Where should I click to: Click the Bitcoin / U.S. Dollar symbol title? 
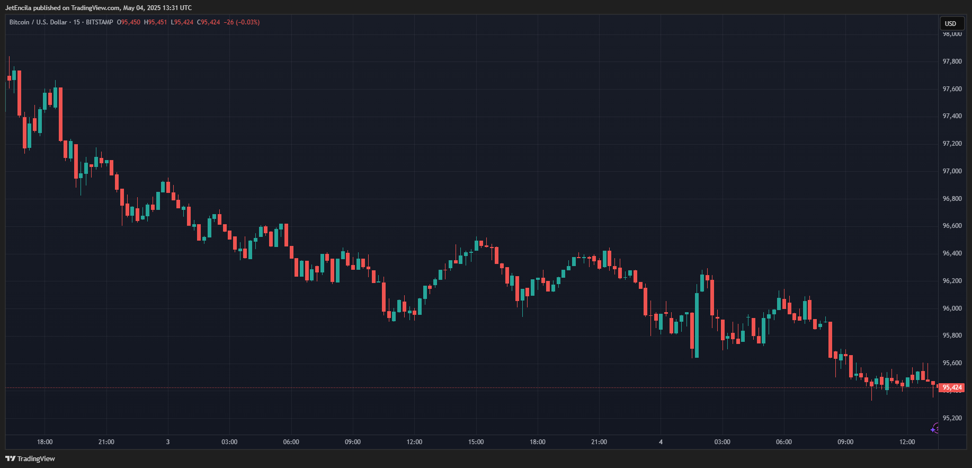click(38, 22)
